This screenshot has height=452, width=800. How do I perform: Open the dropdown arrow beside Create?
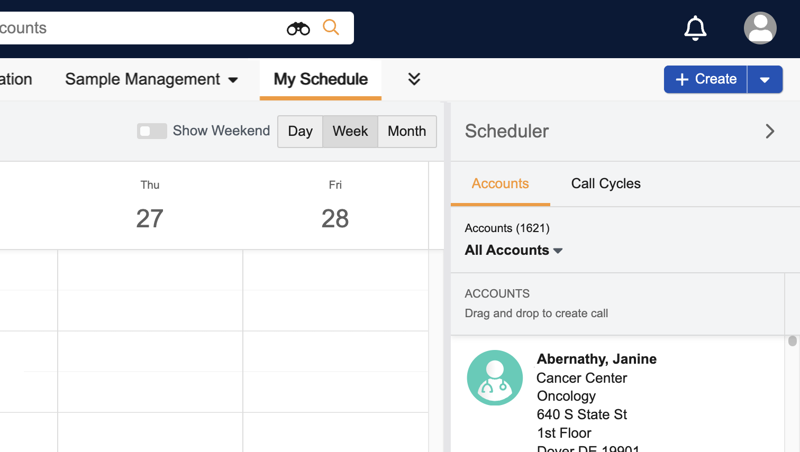coord(765,79)
